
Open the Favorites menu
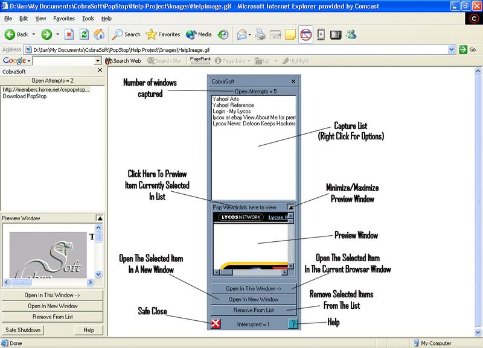64,19
